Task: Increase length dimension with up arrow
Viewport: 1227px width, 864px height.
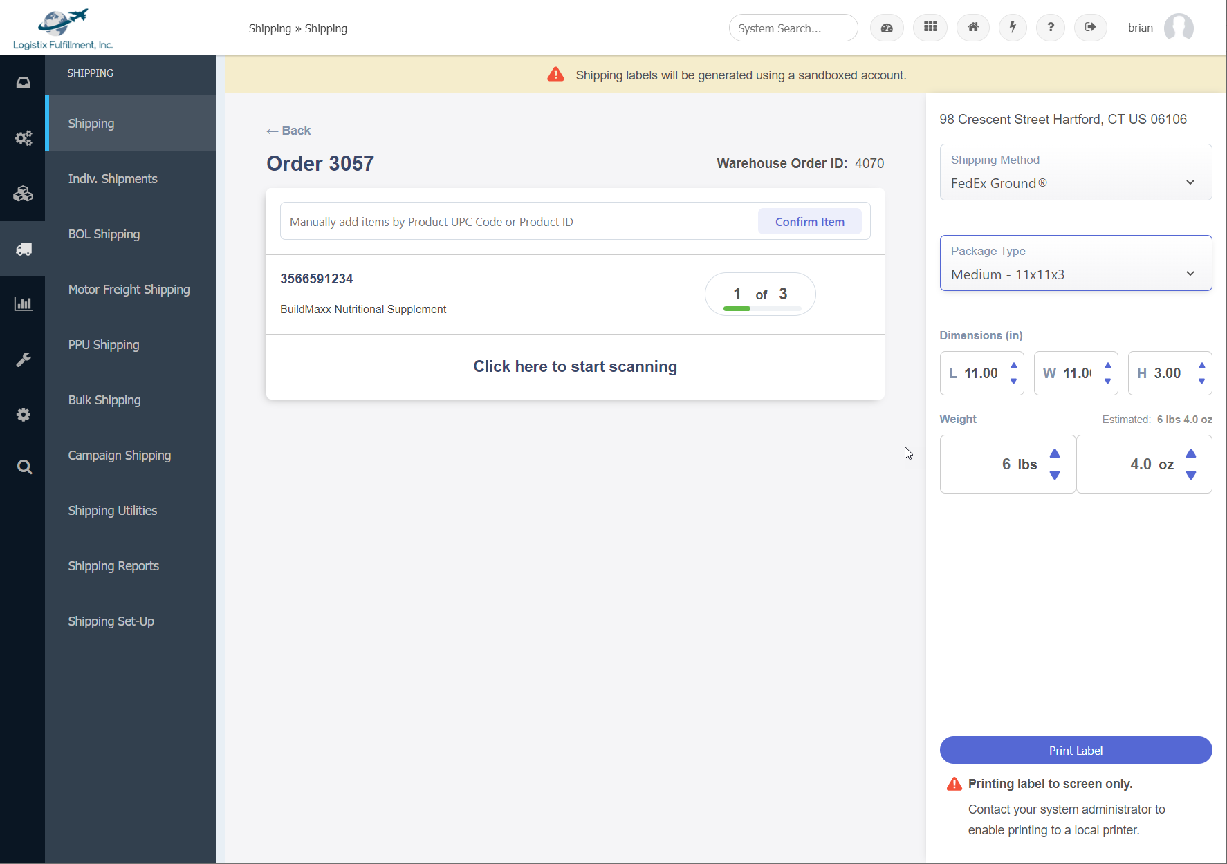Action: coord(1014,366)
